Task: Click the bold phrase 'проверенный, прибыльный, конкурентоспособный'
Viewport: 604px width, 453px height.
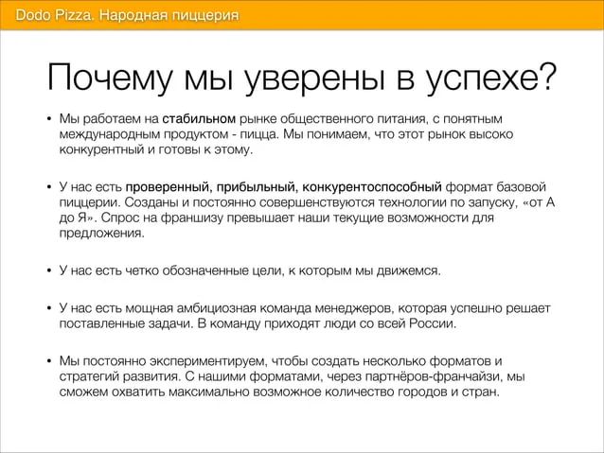Action: coord(283,186)
